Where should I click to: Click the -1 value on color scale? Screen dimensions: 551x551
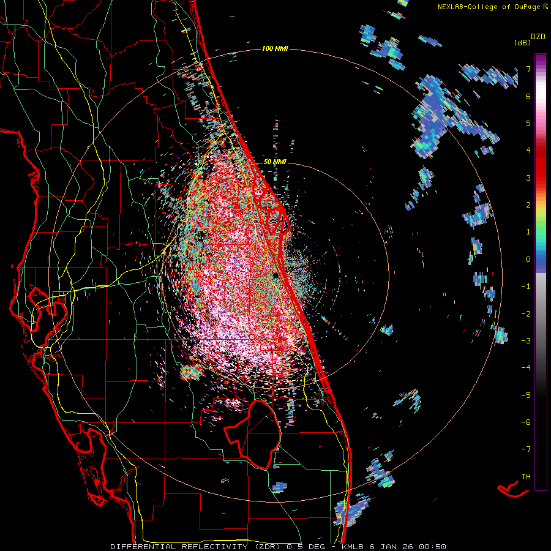point(526,287)
